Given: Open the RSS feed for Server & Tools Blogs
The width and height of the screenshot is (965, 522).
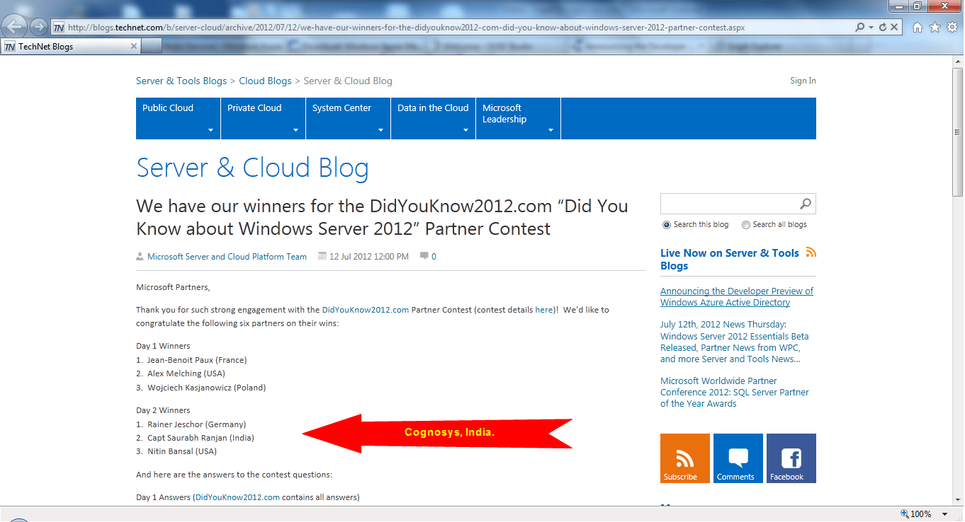Looking at the screenshot, I should coord(811,252).
